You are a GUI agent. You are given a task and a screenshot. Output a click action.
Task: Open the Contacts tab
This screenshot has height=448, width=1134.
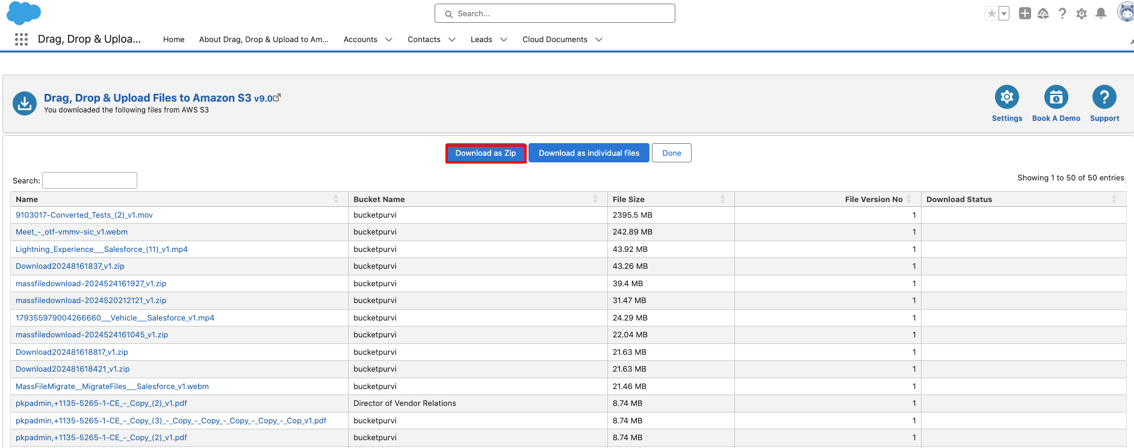[x=424, y=40]
